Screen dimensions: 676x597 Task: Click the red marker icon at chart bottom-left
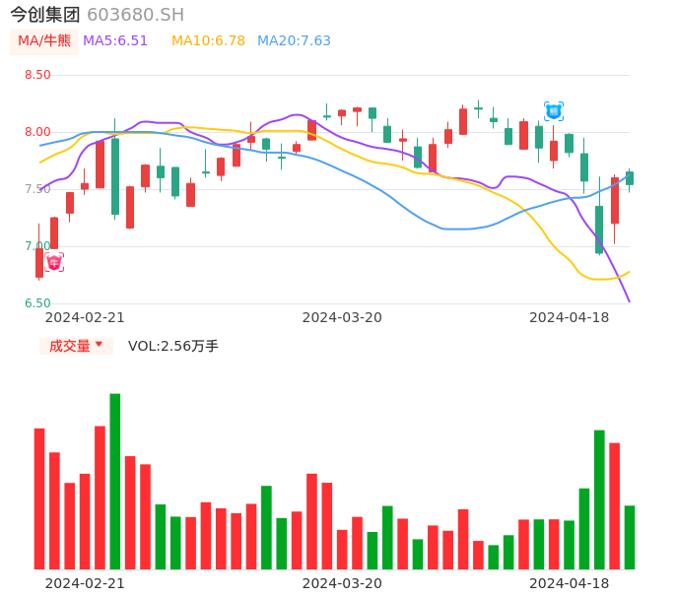(54, 262)
